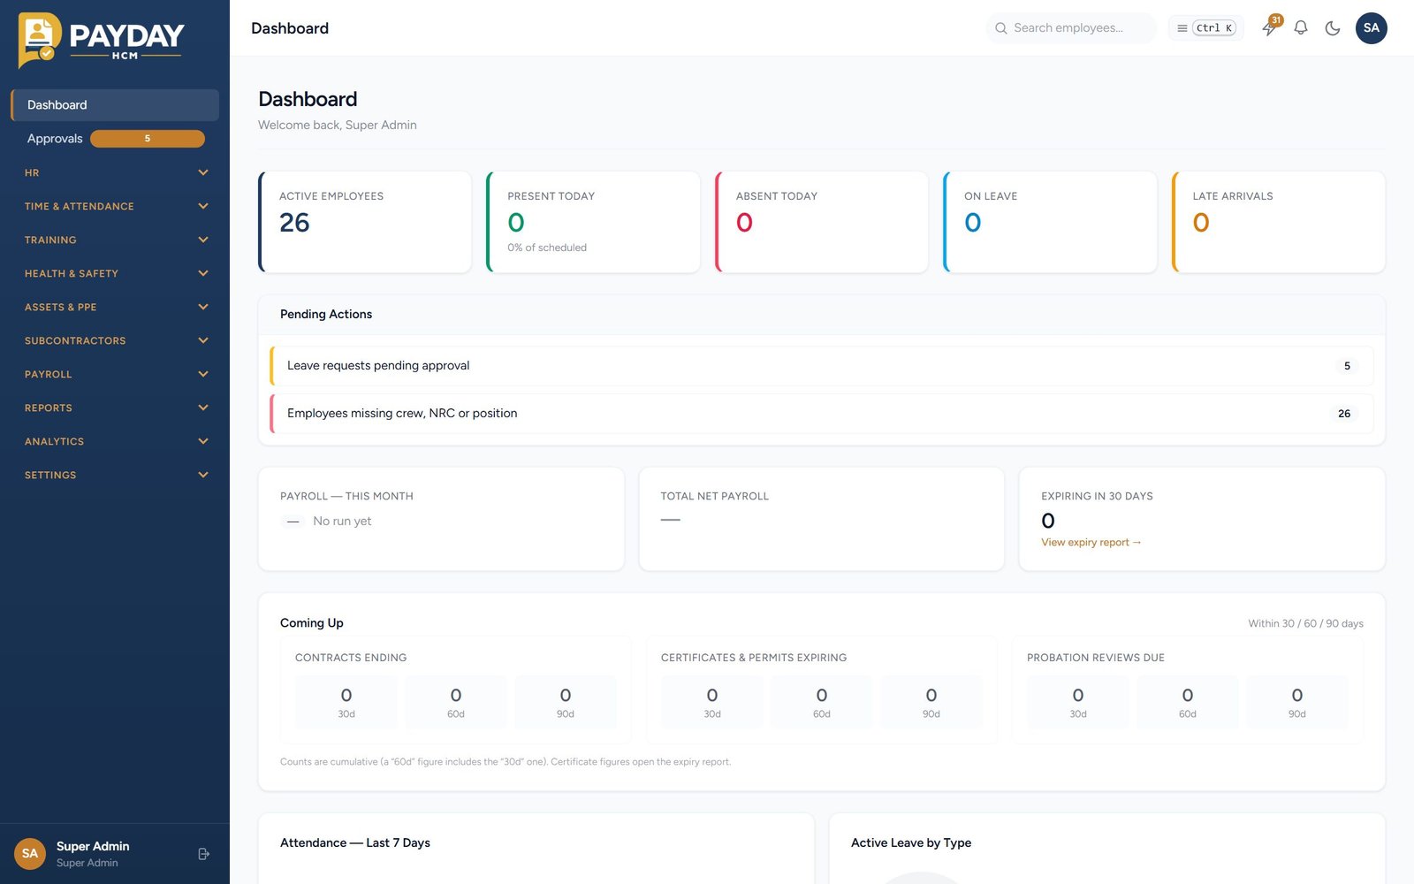Open Leave requests pending approval row
Viewport: 1414px width, 884px height.
pyautogui.click(x=821, y=366)
